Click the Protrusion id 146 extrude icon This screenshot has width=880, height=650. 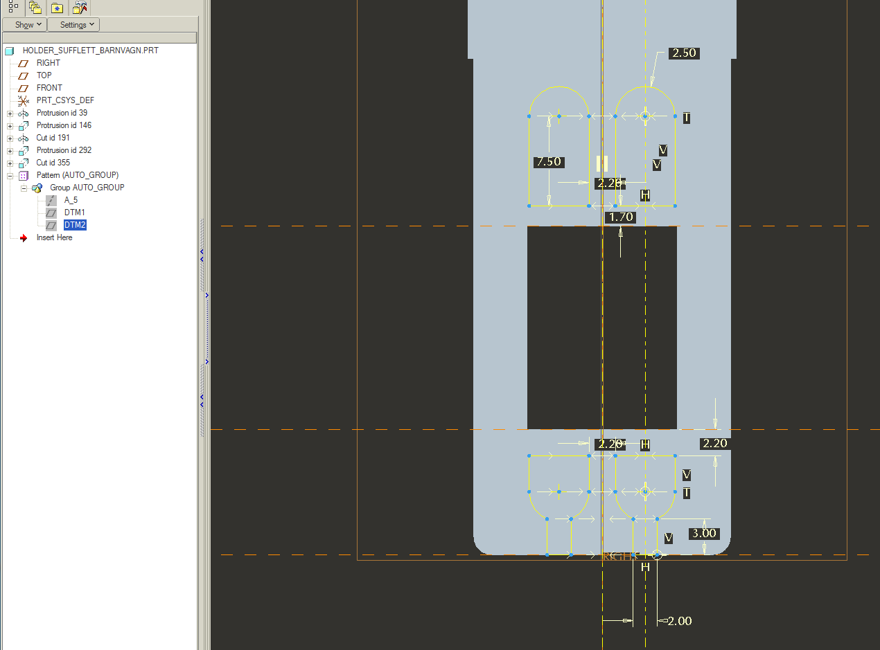[x=24, y=125]
